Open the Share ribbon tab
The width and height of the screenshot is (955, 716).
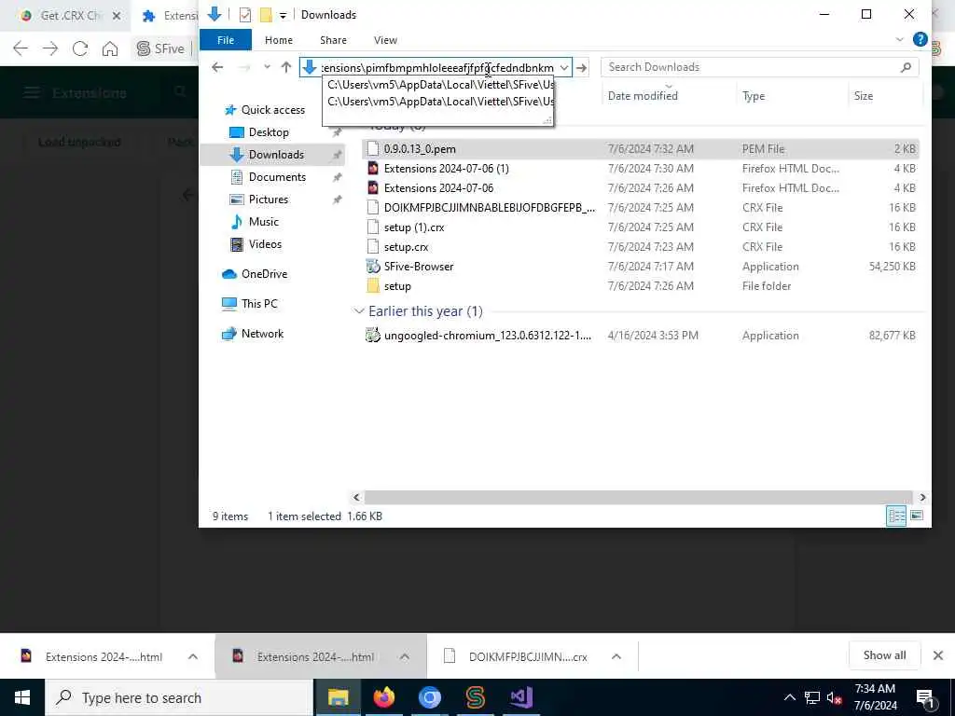point(333,40)
